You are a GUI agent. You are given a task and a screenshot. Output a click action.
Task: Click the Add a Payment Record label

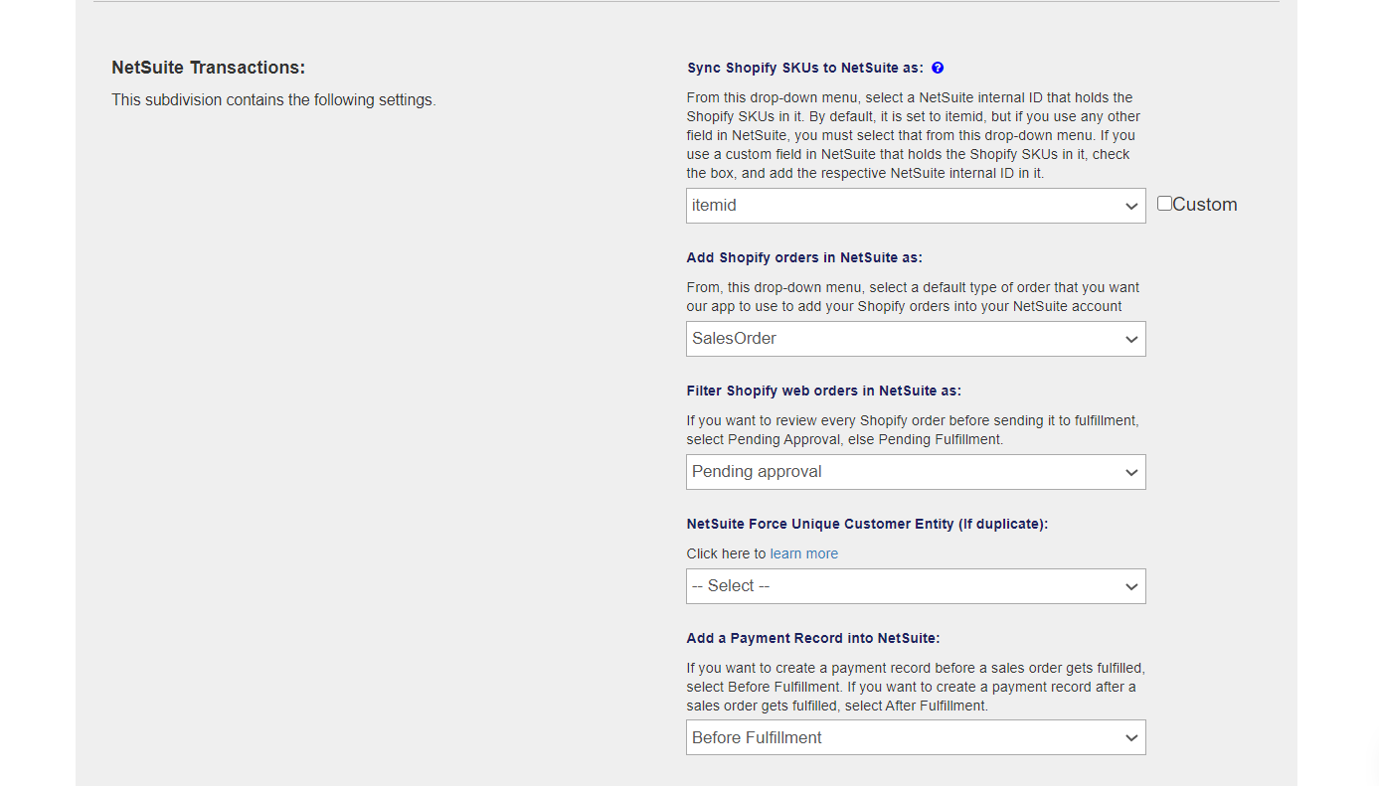pyautogui.click(x=813, y=638)
